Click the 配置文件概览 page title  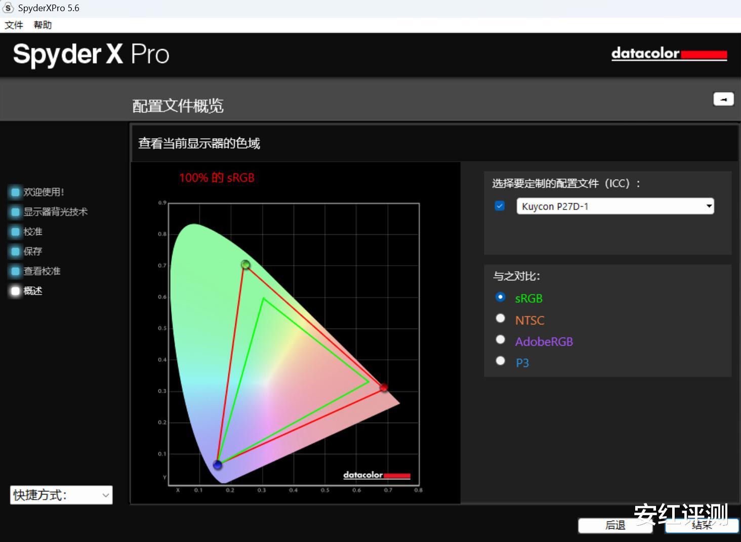pos(178,106)
